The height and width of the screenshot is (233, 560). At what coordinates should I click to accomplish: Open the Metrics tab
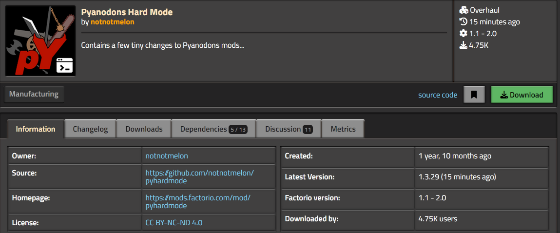[343, 129]
